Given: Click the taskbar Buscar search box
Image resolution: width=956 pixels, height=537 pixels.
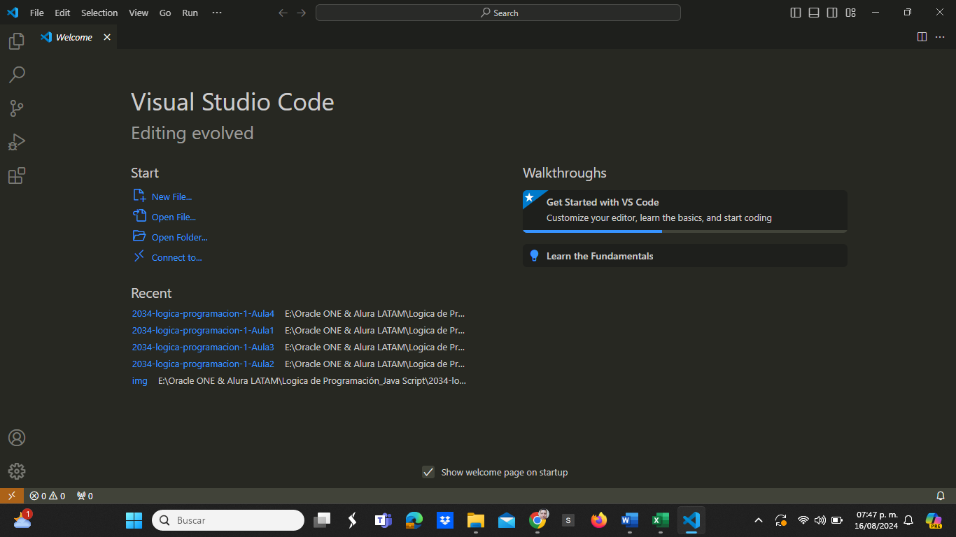Looking at the screenshot, I should click(x=228, y=520).
